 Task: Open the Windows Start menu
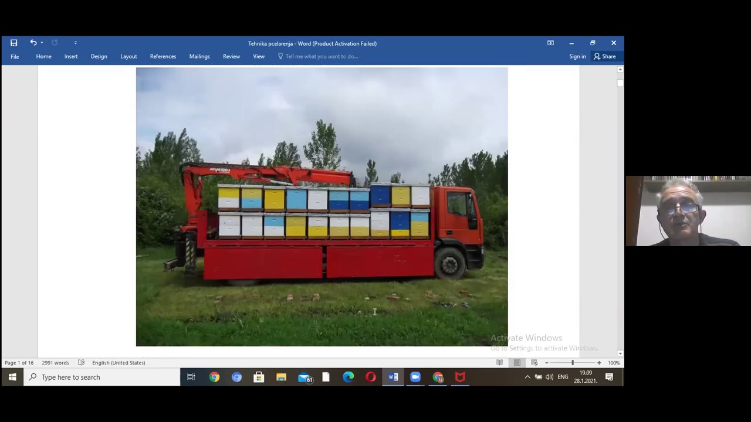12,377
